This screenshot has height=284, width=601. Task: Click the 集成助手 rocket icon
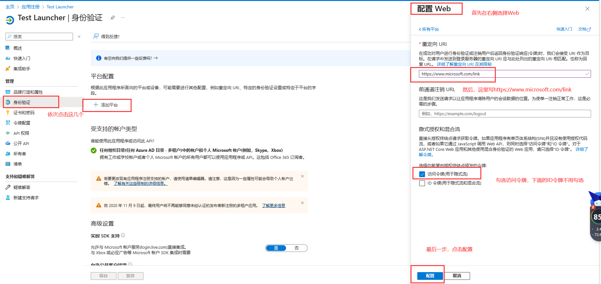[x=8, y=69]
